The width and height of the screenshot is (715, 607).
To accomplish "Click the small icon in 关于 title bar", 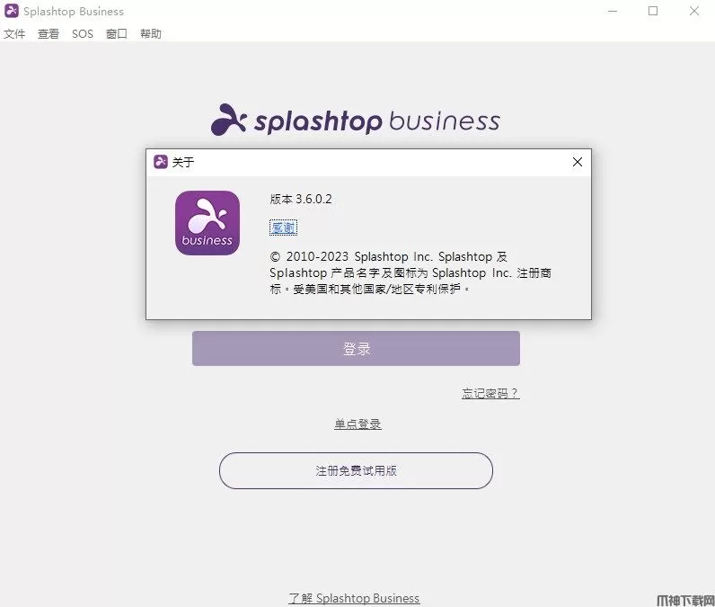I will 161,162.
